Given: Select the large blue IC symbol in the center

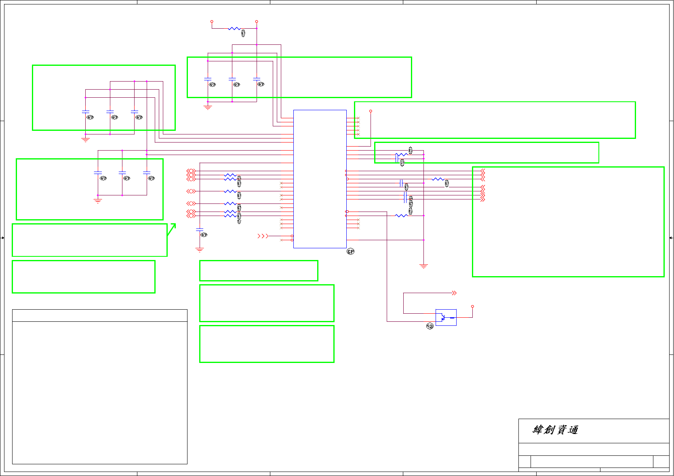Looking at the screenshot, I should click(320, 179).
